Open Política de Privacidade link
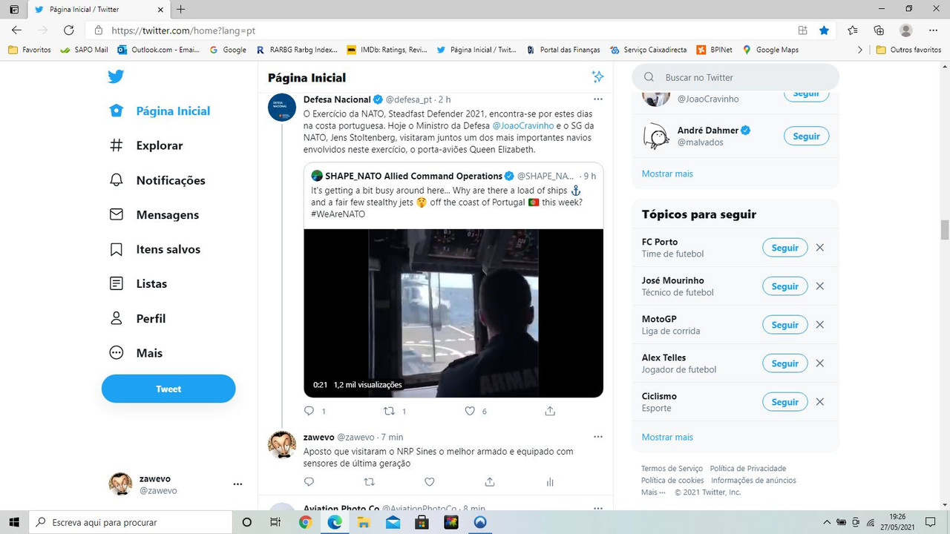The width and height of the screenshot is (950, 534). pyautogui.click(x=747, y=469)
